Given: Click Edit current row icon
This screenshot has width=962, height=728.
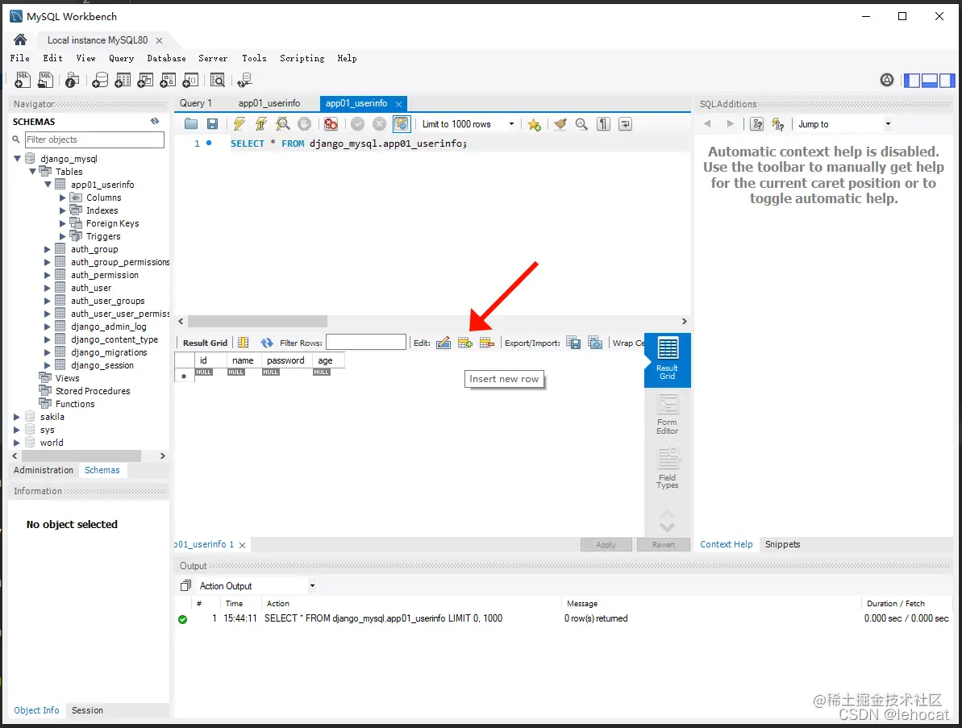Looking at the screenshot, I should click(x=444, y=343).
